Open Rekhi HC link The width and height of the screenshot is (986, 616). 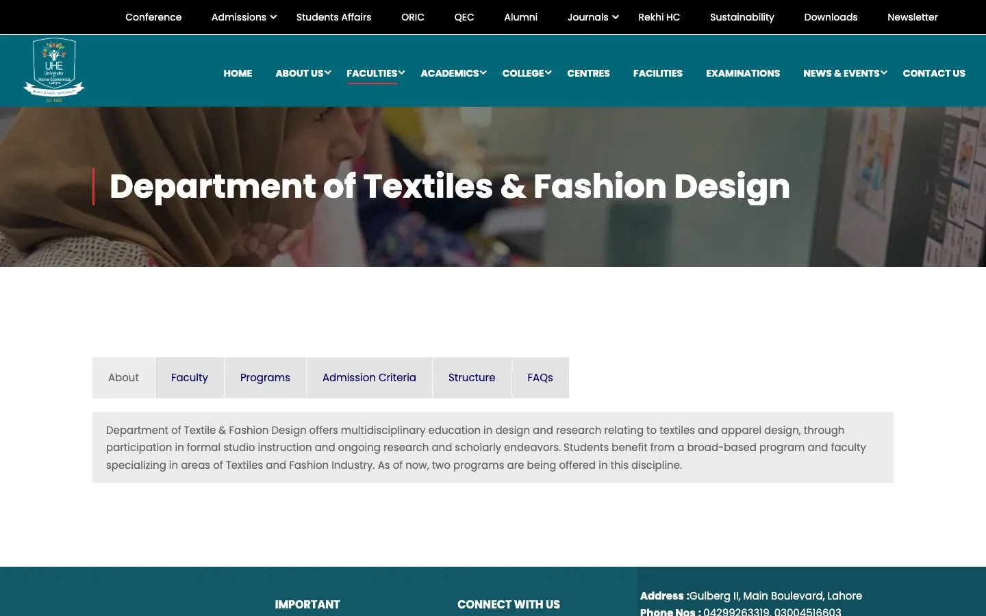(x=659, y=17)
